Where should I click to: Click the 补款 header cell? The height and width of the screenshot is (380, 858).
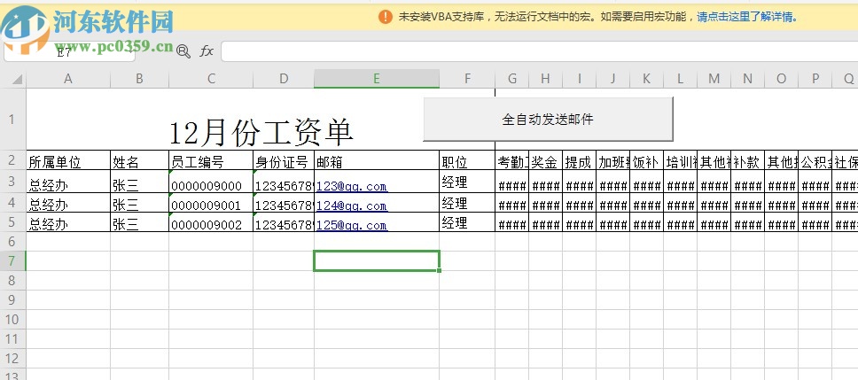747,160
